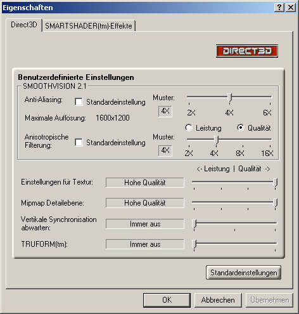Click the Standardeinstellungen button

click(x=243, y=273)
